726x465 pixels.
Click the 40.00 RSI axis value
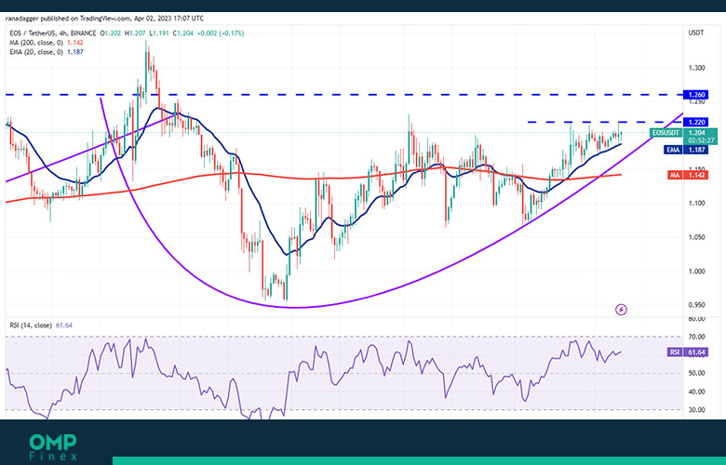click(x=696, y=392)
